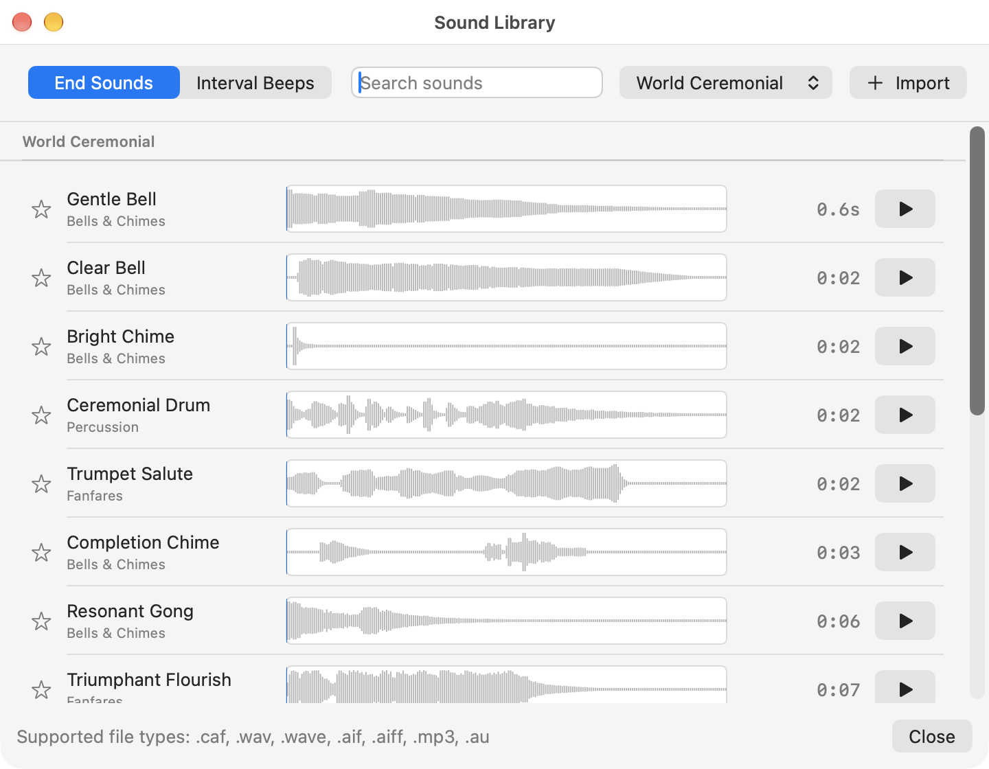
Task: Favorite the Gentle Bell sound
Action: click(x=41, y=209)
